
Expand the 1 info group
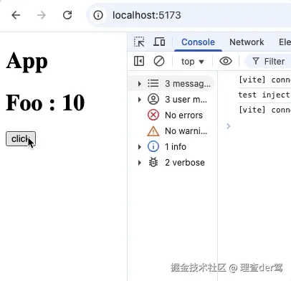(x=140, y=147)
